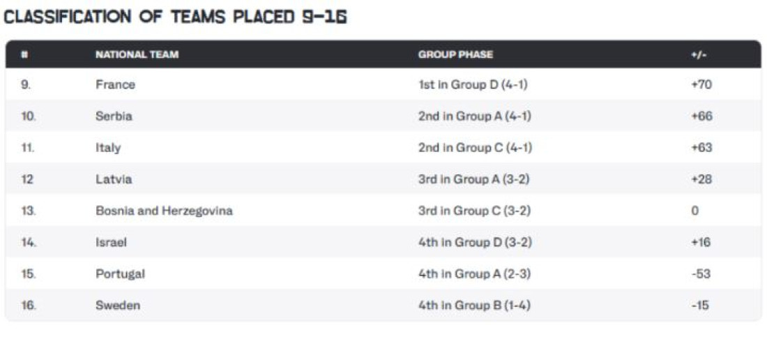The height and width of the screenshot is (339, 767).
Task: Select Serbia team name
Action: click(114, 116)
